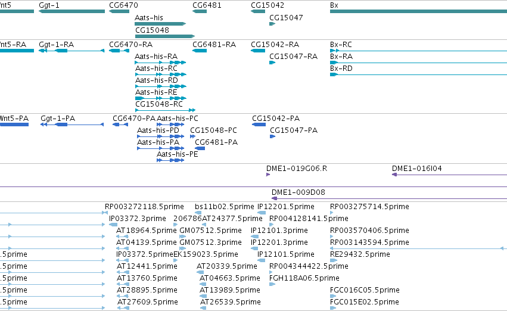Image resolution: width=507 pixels, height=311 pixels.
Task: Select protein Aats-his-PC
Action: [x=178, y=119]
